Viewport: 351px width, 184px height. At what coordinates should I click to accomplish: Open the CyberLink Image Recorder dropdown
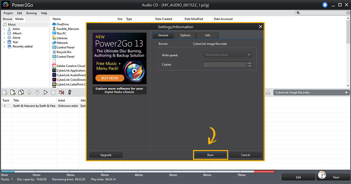click(311, 93)
